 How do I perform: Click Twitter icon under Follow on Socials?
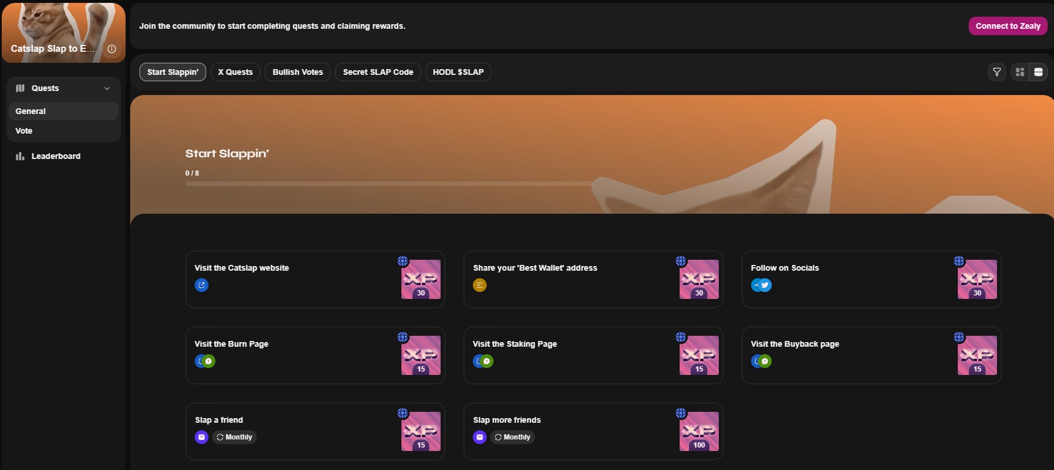pyautogui.click(x=765, y=285)
